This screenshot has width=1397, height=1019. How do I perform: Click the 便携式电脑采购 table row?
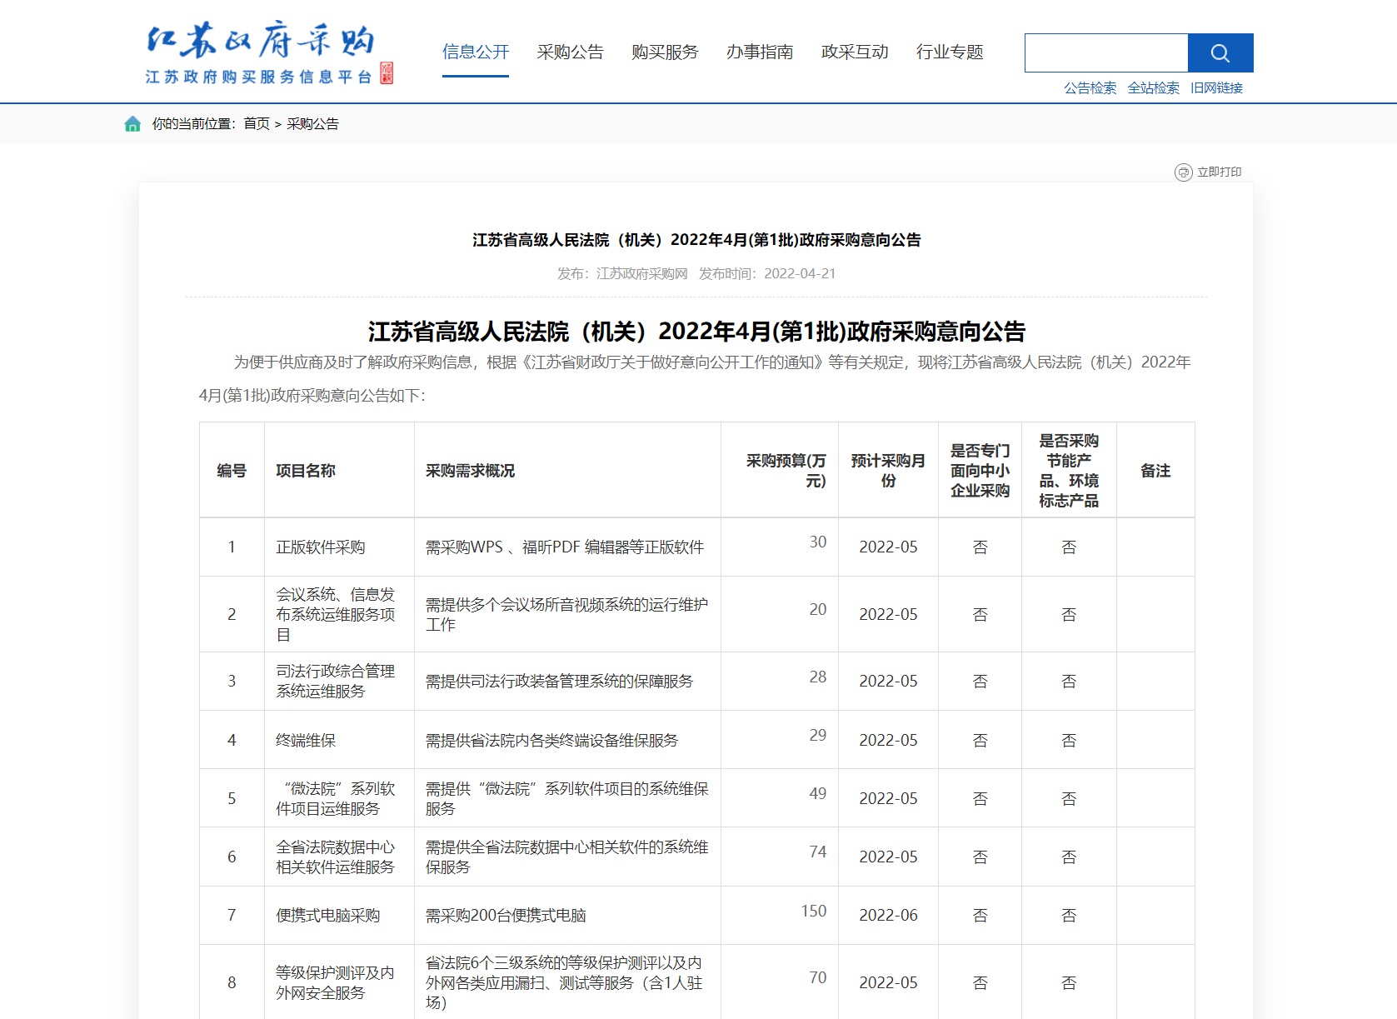click(327, 916)
